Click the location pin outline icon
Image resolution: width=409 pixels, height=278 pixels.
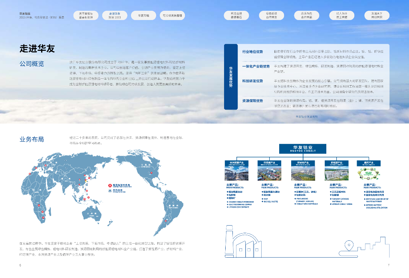click(349, 246)
